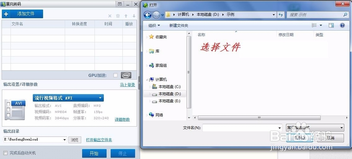This screenshot has height=159, width=352.
Task: Click the 取消 cancel button
Action: point(331,138)
